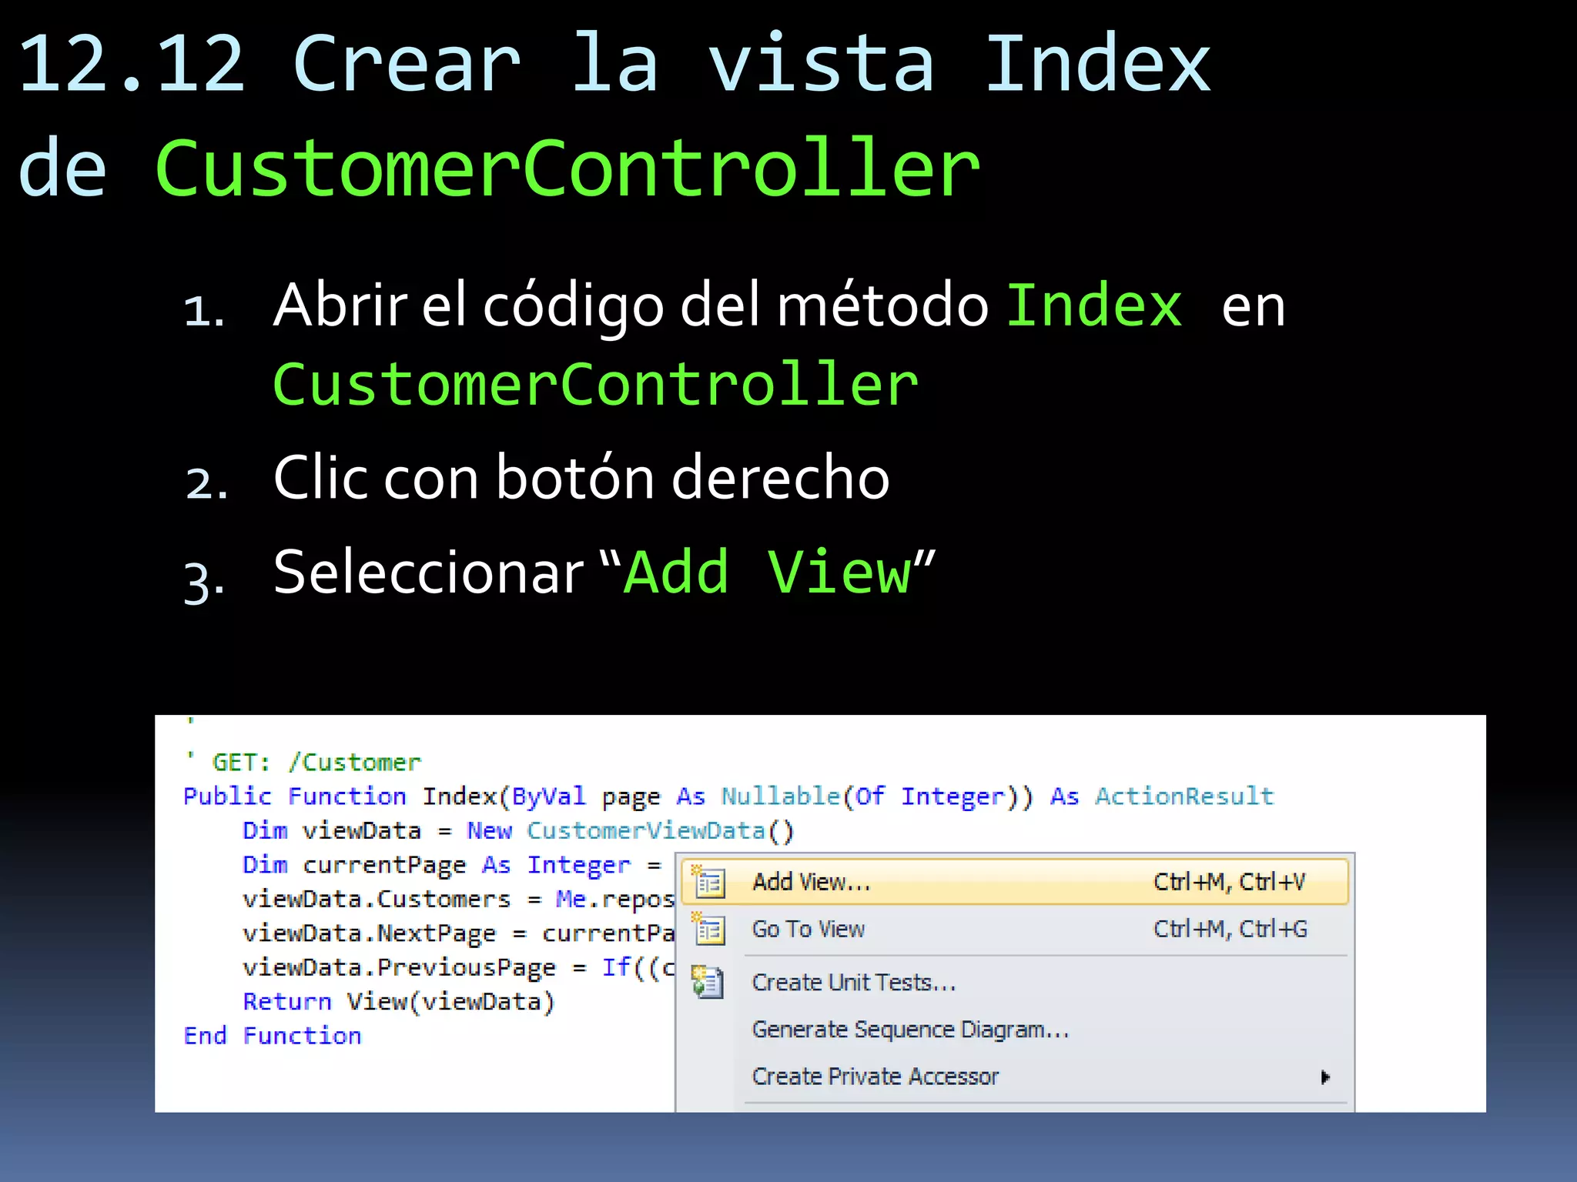Click the GET: /Customer comment

pyautogui.click(x=316, y=763)
